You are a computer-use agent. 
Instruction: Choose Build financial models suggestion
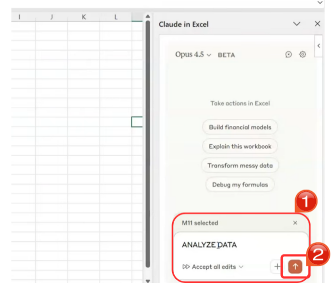[x=240, y=127]
